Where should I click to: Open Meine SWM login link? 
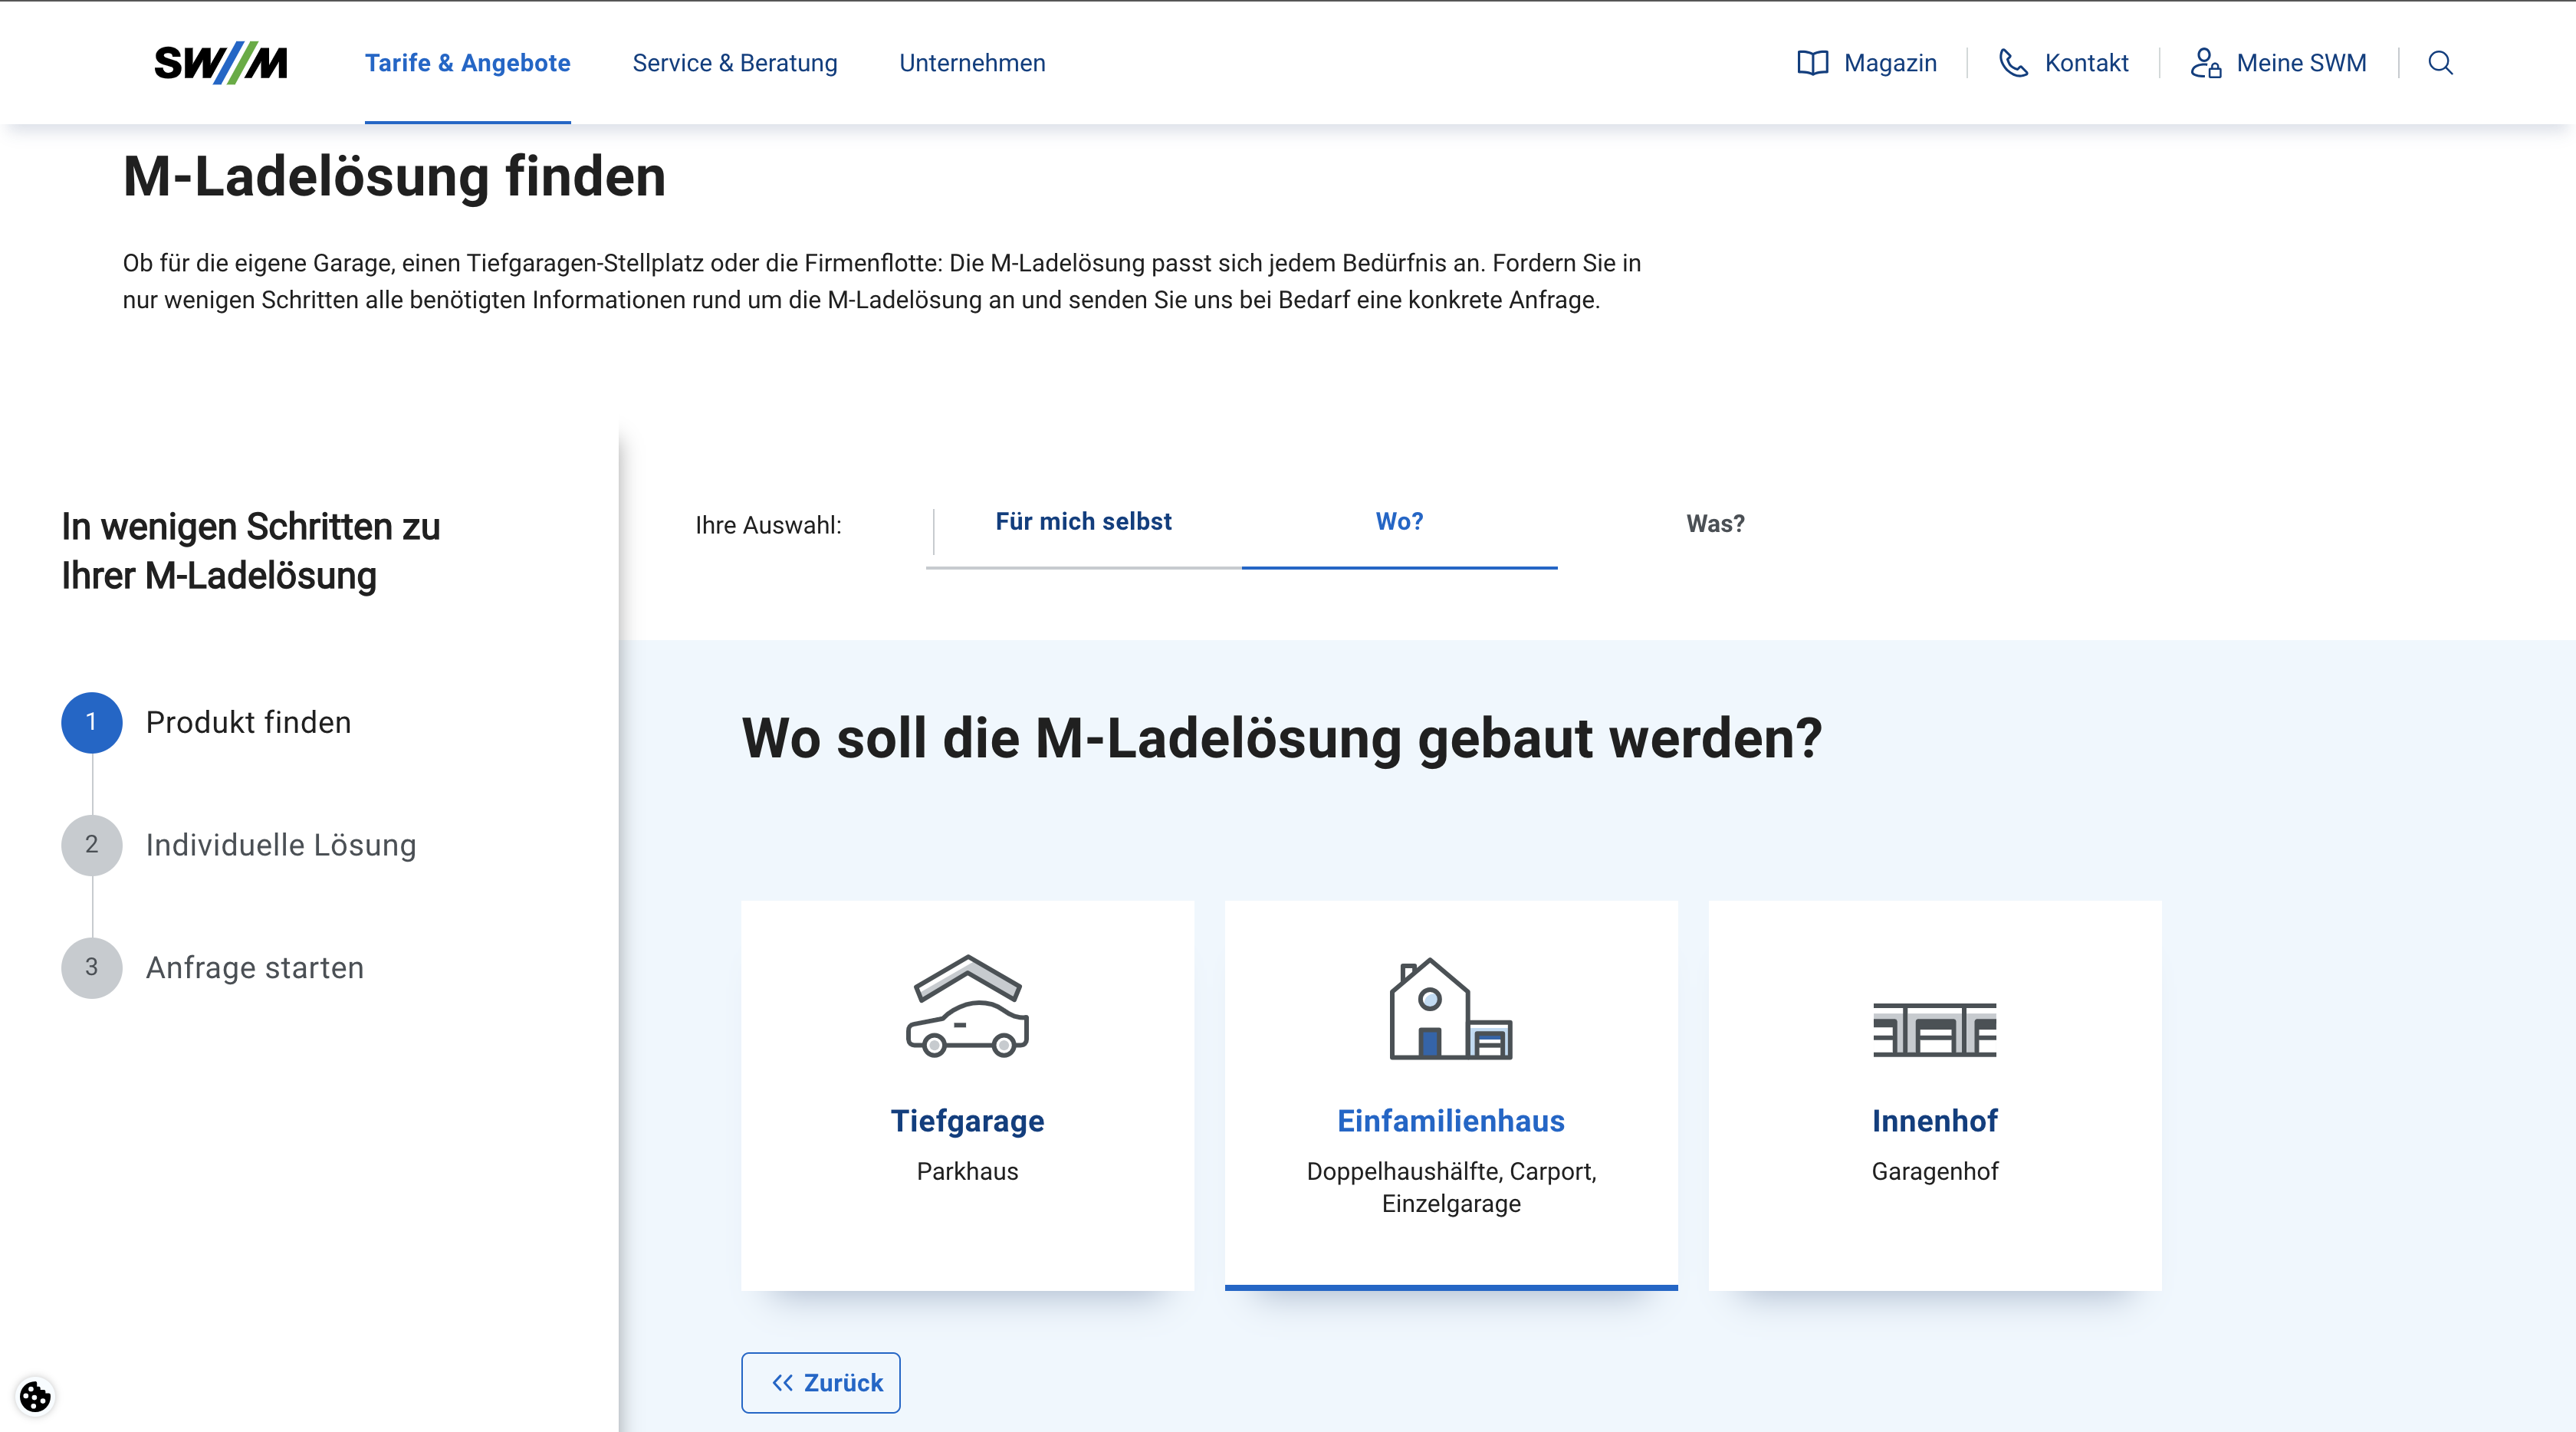click(2301, 63)
